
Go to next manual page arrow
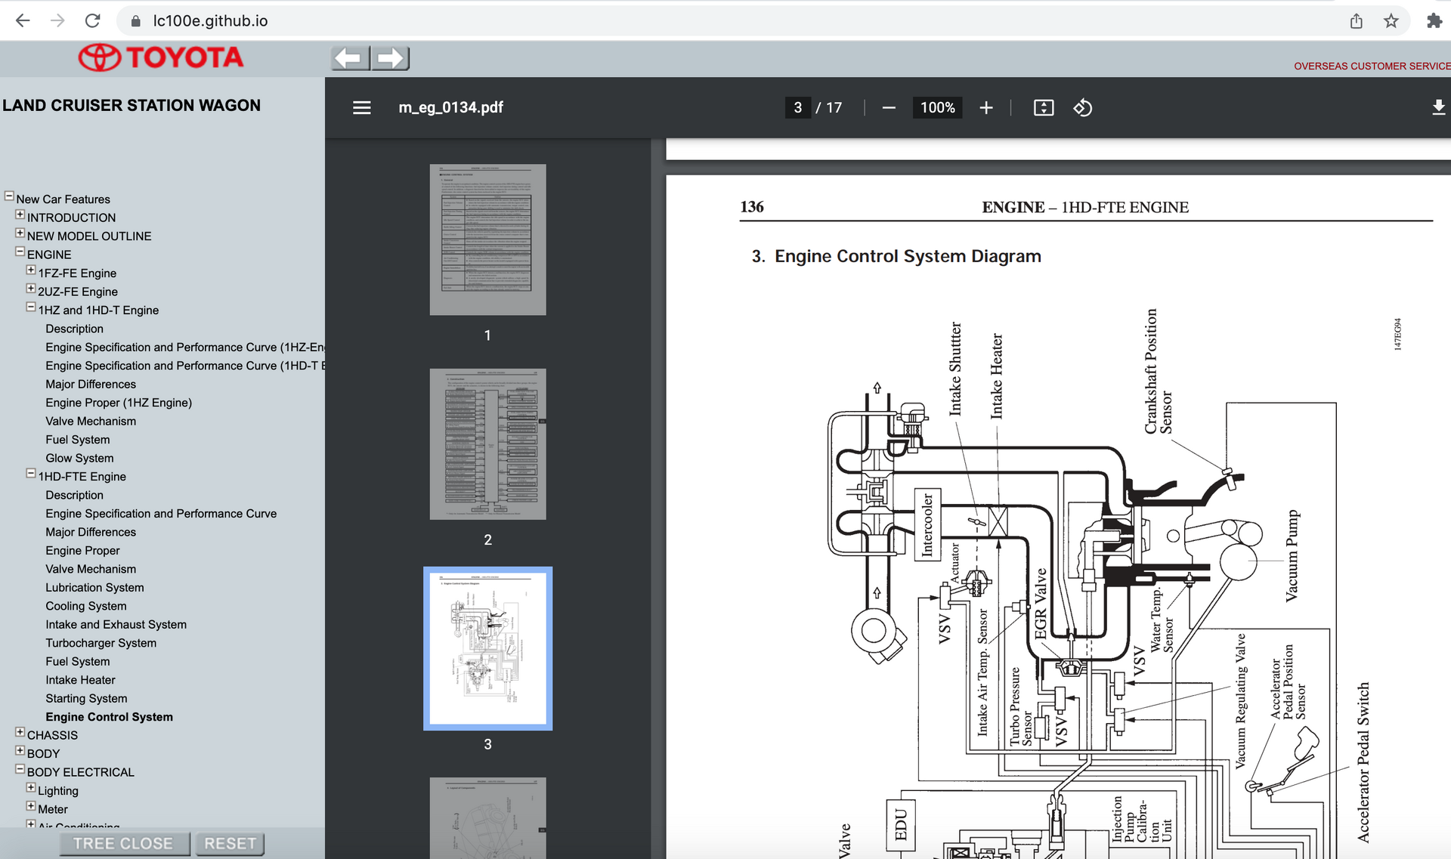point(390,58)
